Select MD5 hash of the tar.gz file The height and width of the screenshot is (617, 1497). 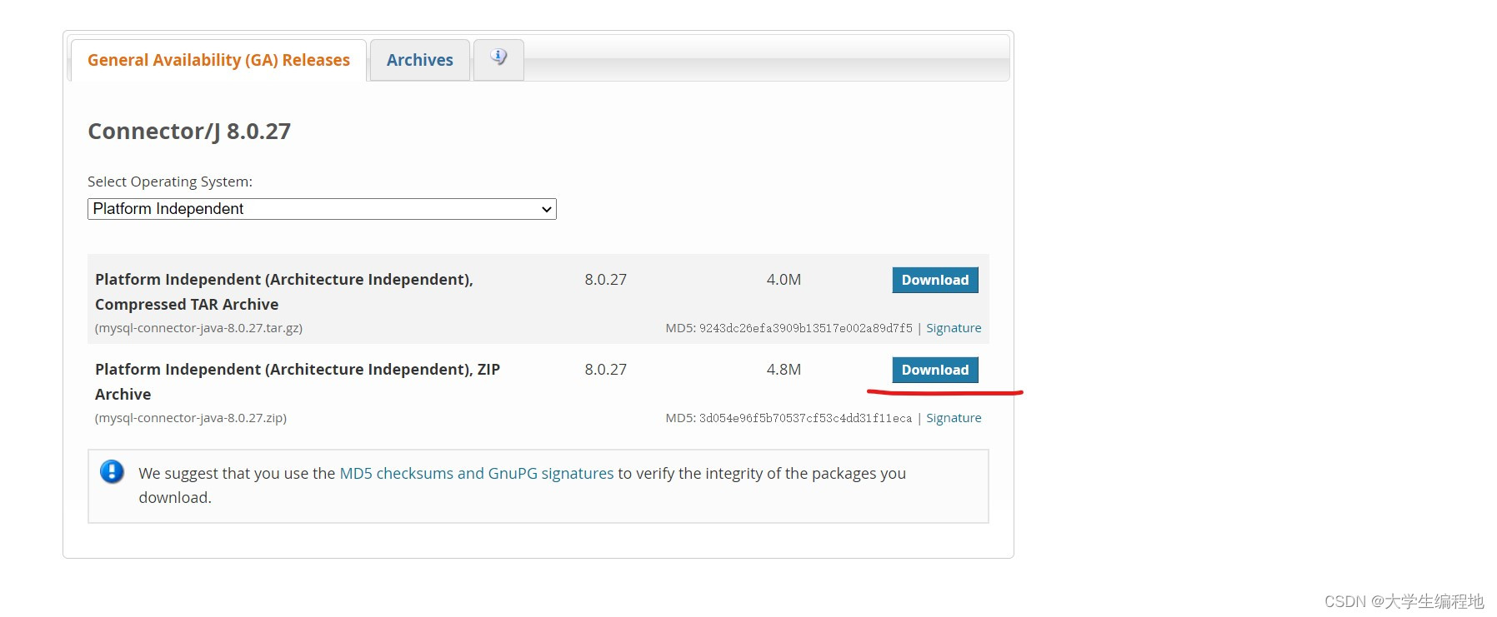coord(806,328)
